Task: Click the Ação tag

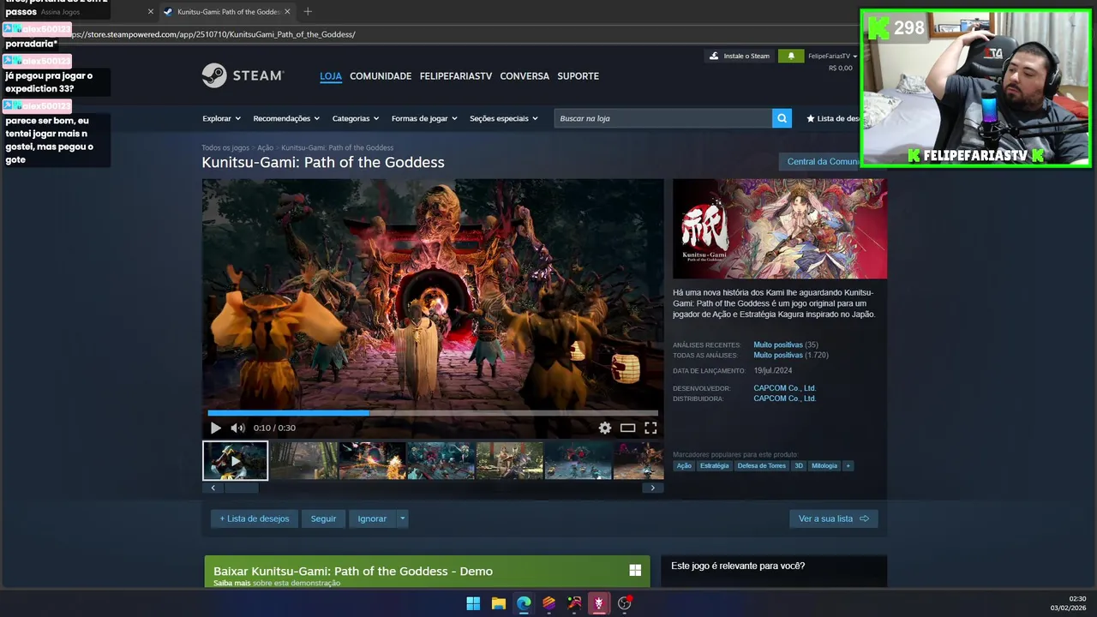Action: [684, 465]
